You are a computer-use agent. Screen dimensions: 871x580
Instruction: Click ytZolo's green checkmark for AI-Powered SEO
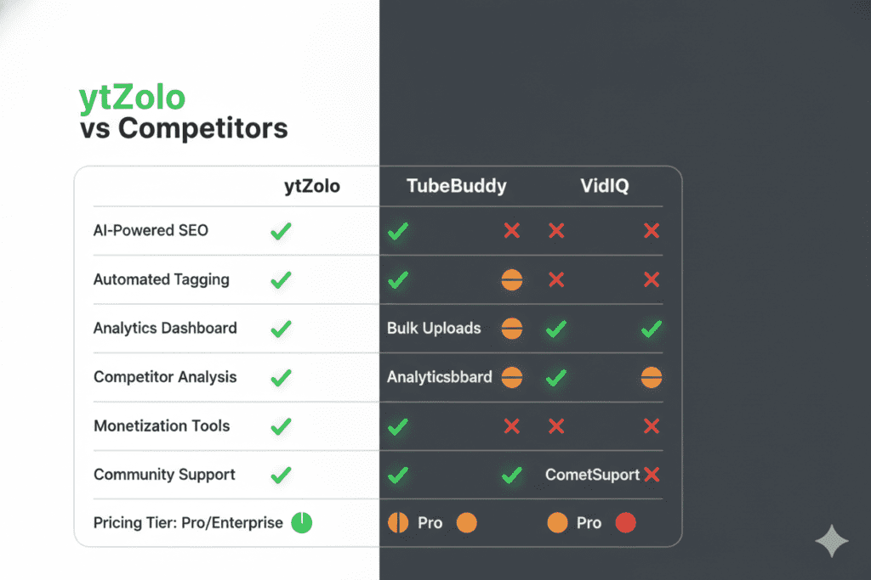pyautogui.click(x=281, y=230)
